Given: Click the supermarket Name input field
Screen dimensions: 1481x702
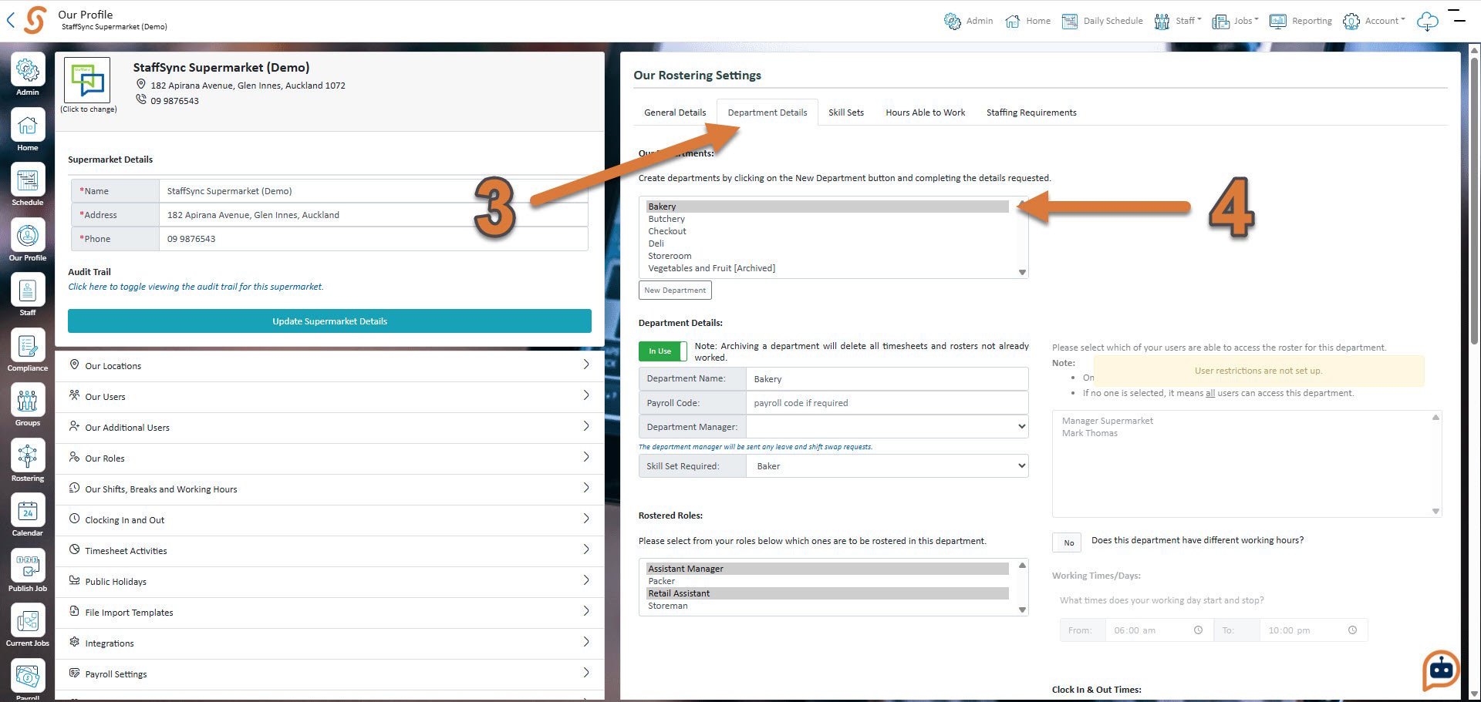Looking at the screenshot, I should (373, 191).
